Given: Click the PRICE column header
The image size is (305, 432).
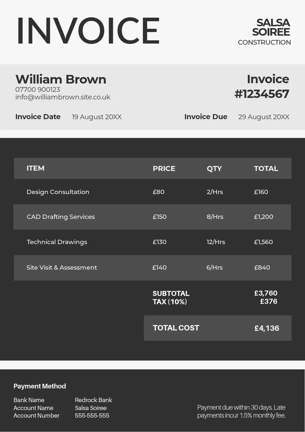Looking at the screenshot, I should tap(164, 168).
